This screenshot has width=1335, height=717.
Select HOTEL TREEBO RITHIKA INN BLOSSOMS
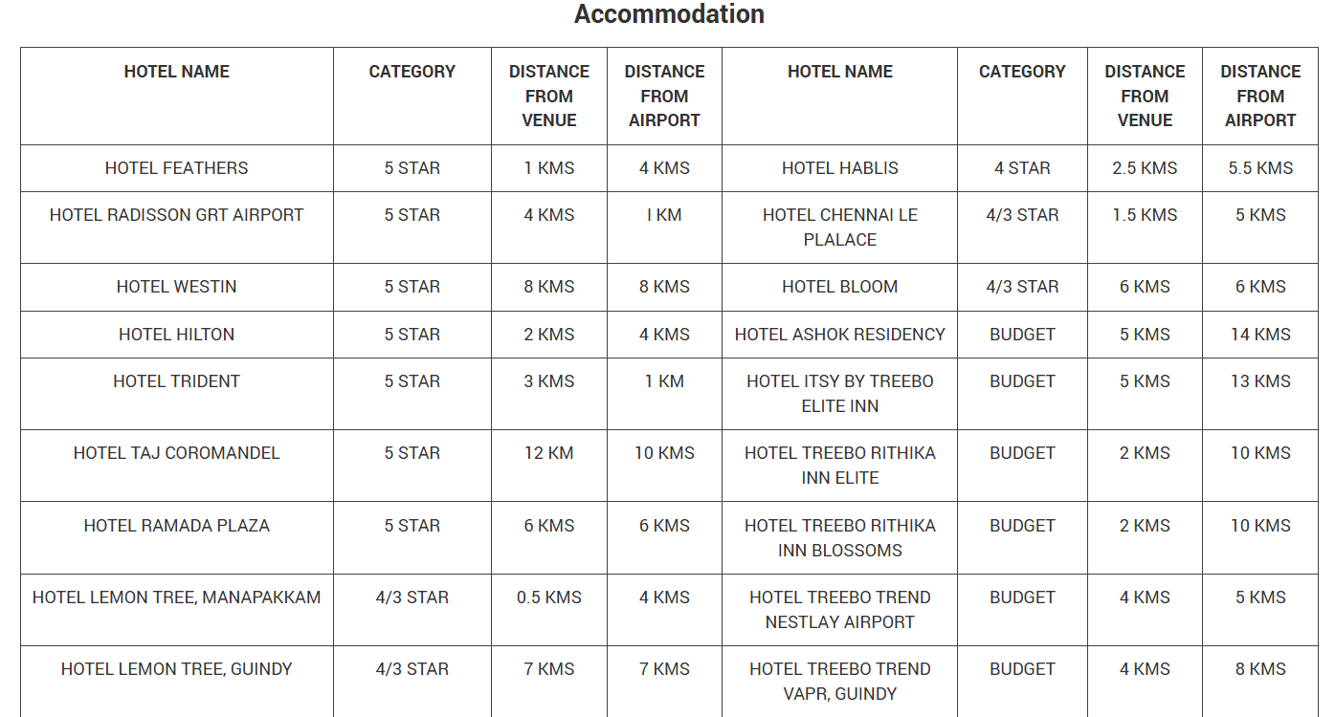(840, 538)
